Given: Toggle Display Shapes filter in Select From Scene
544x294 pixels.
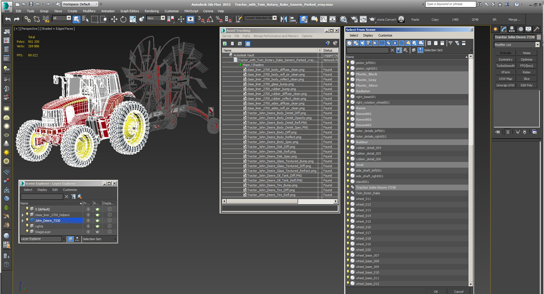Looking at the screenshot, I should [356, 43].
